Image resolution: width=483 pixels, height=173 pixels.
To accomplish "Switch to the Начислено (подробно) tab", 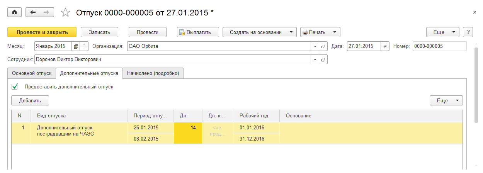I will point(153,73).
